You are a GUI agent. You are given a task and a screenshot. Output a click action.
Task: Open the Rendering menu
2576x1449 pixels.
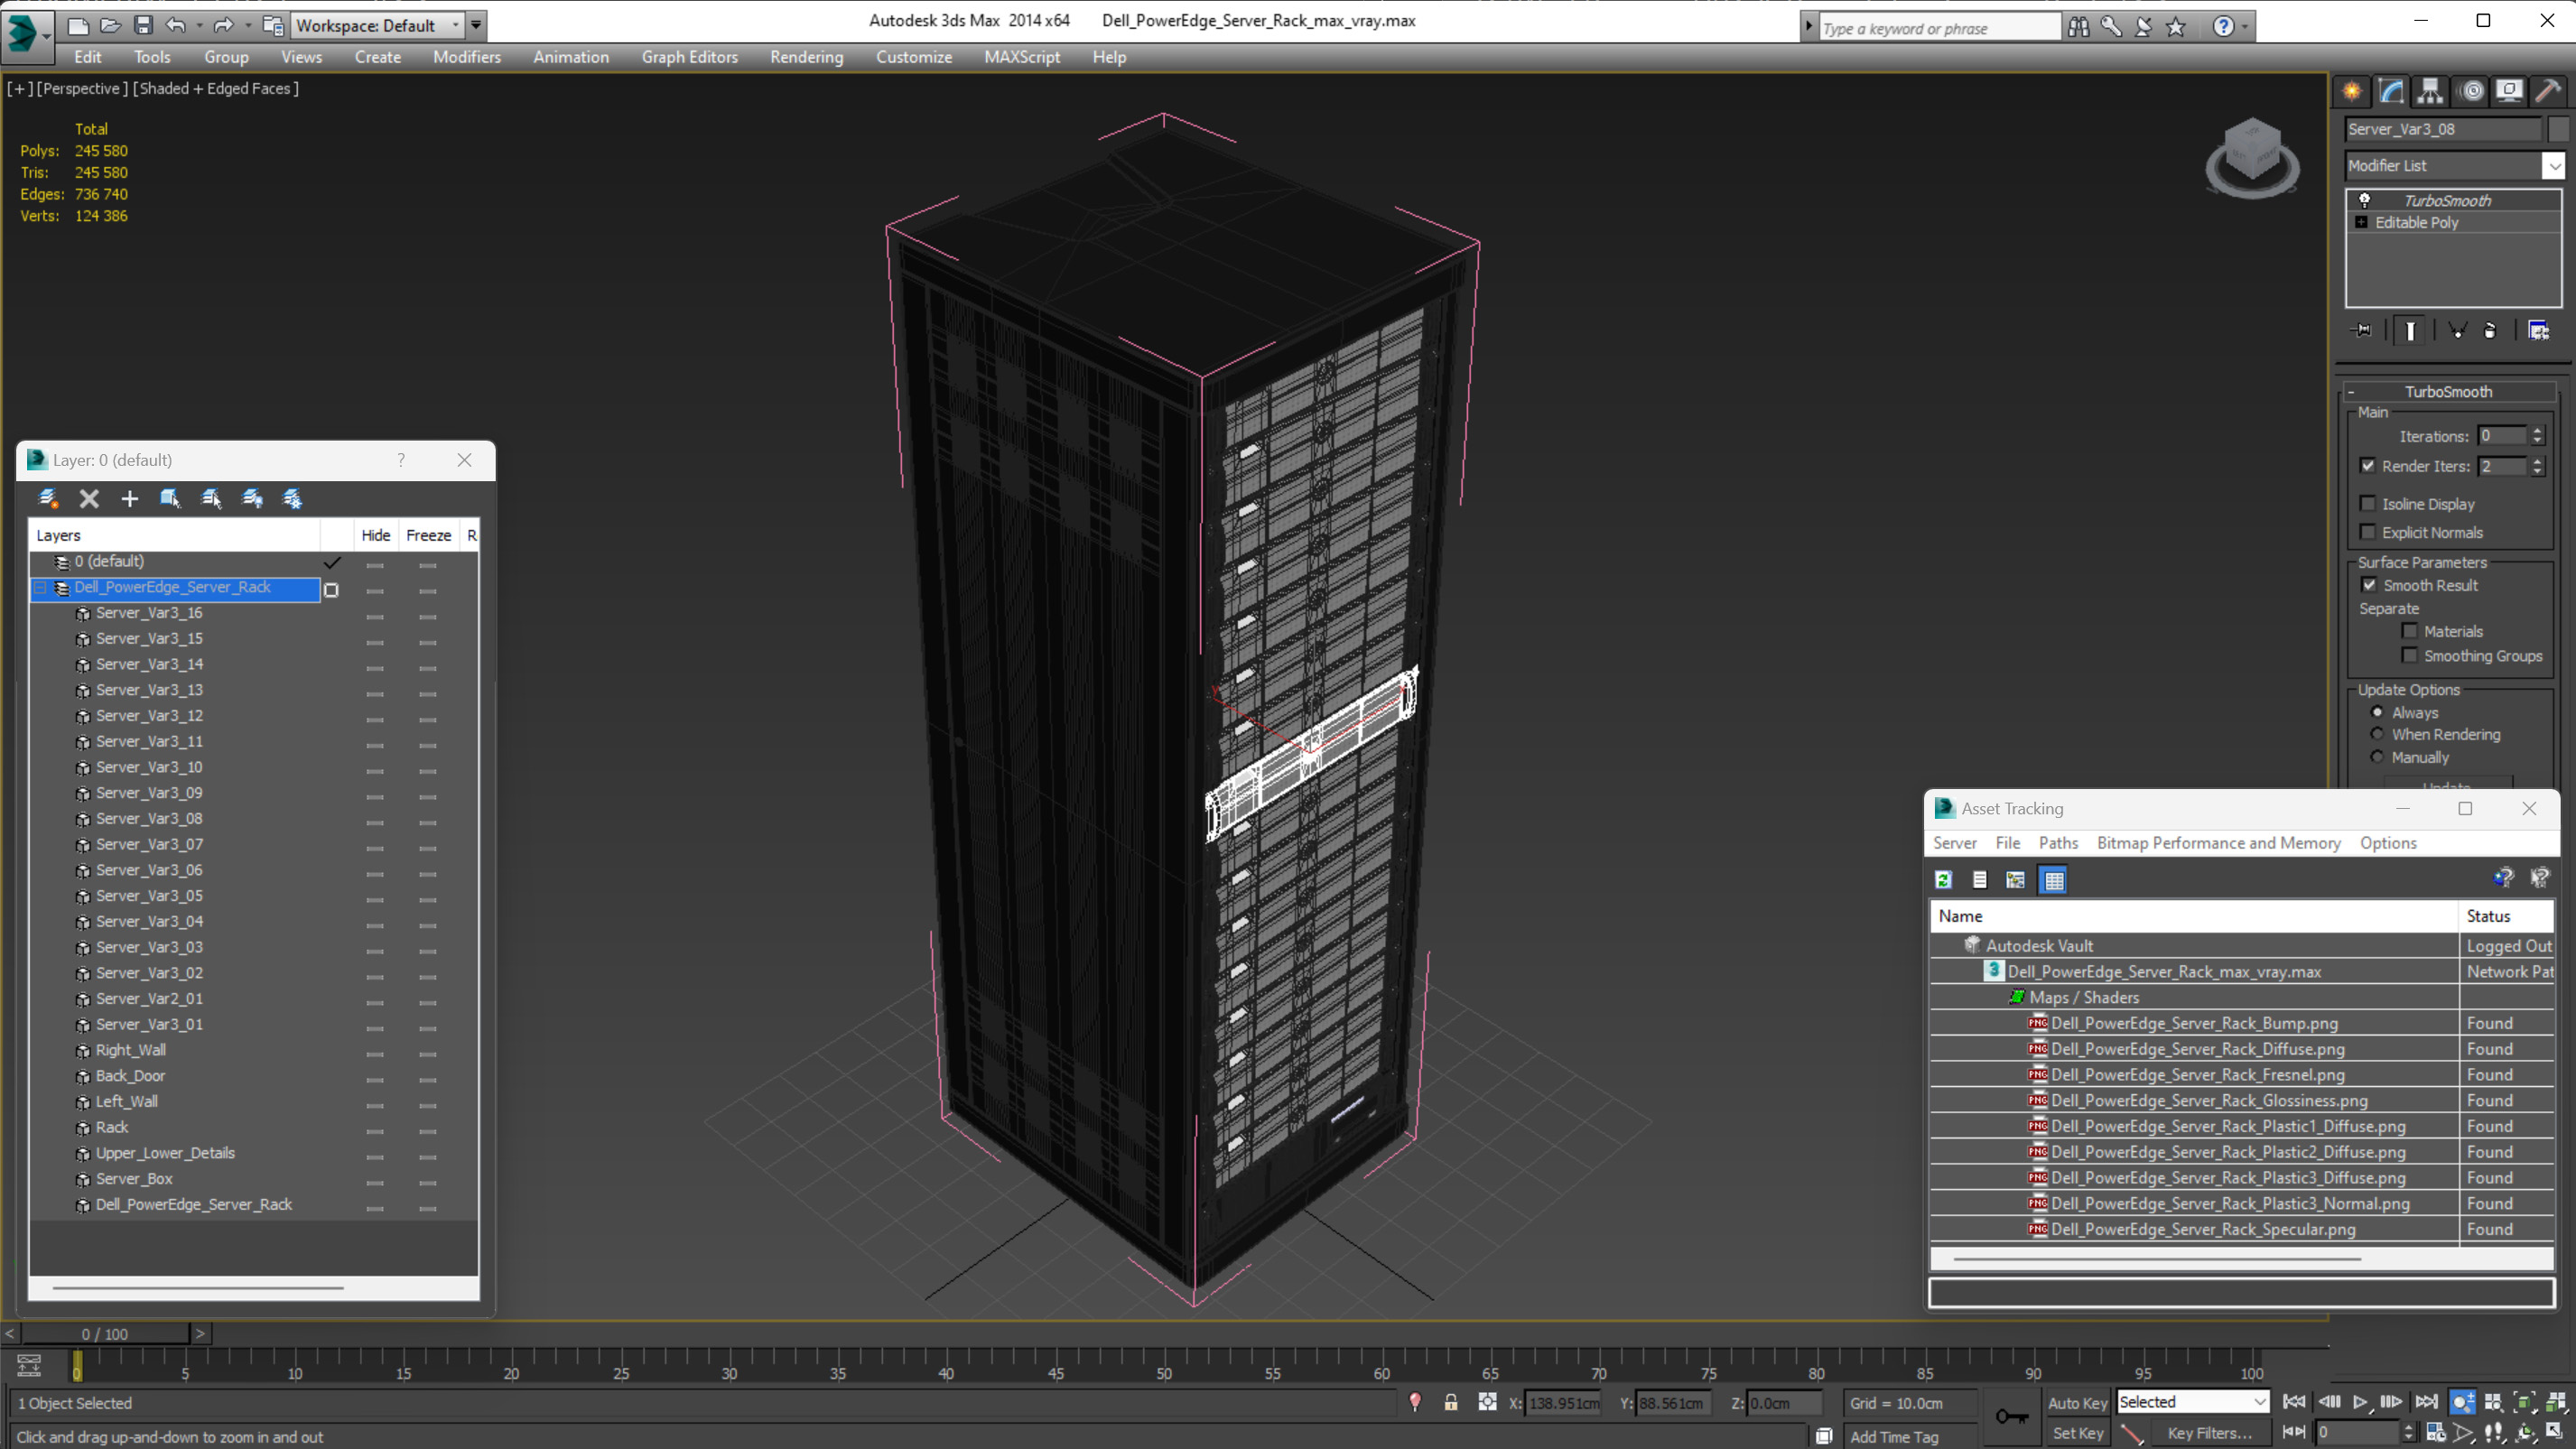coord(805,57)
